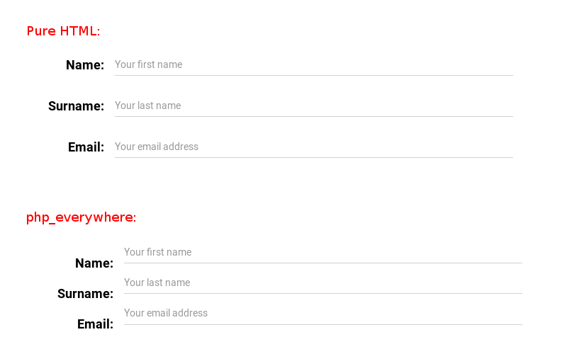Click the red "php_everywhere:" heading
Viewport: 567px width, 354px height.
tap(81, 218)
